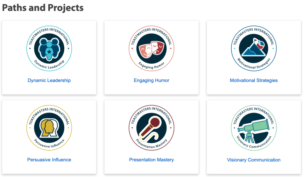
Task: Click the Engaging Humor theater masks badge
Action: click(x=151, y=49)
